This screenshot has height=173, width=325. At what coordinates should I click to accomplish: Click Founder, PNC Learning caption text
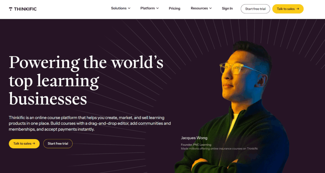(196, 145)
